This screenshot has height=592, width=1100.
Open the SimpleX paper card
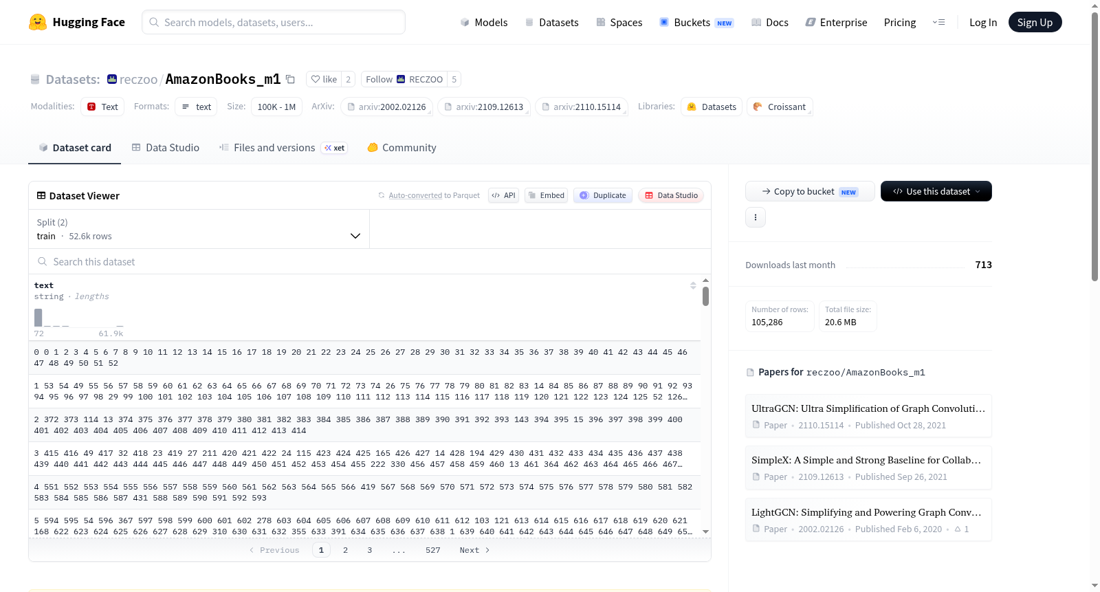(x=868, y=468)
